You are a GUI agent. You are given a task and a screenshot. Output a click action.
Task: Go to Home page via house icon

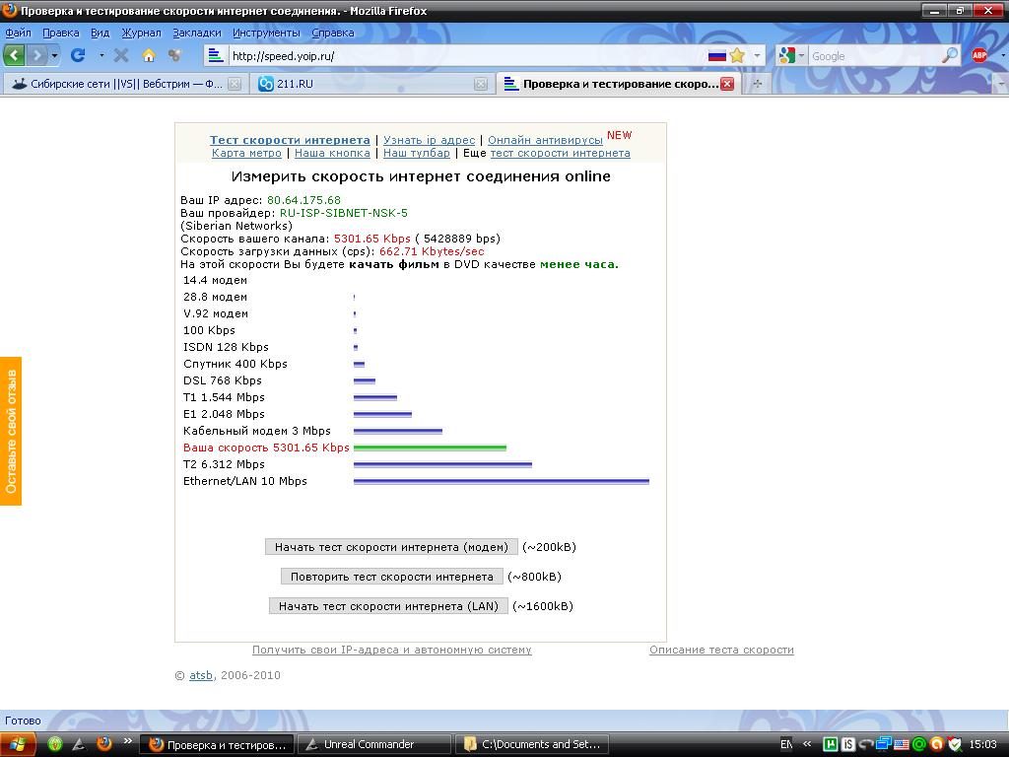pos(149,55)
